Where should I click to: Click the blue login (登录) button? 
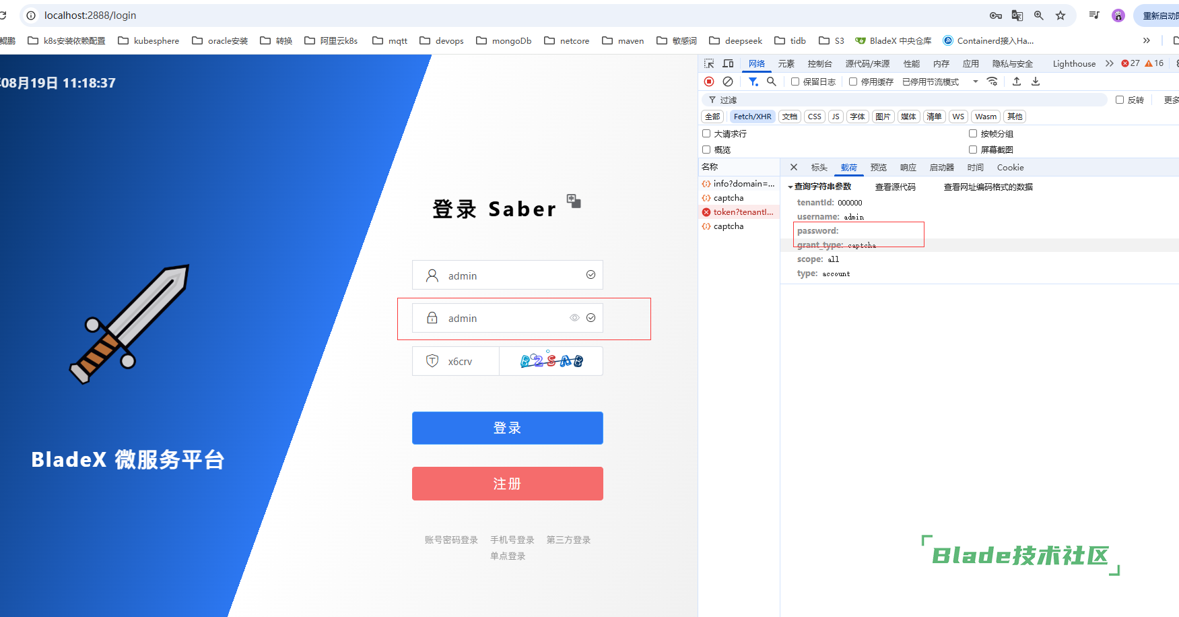(x=507, y=428)
